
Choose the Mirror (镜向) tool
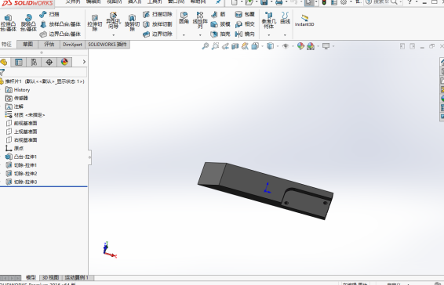tap(245, 34)
